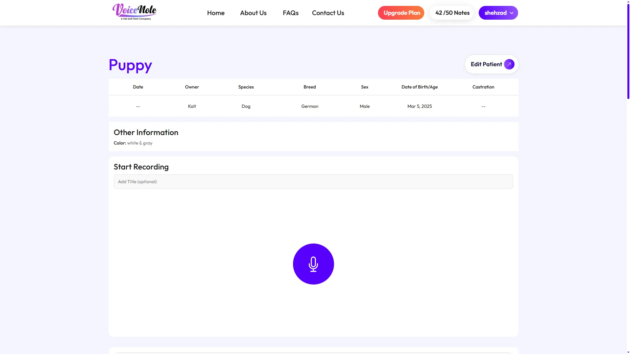Click the Owner column header
This screenshot has height=354, width=630.
[192, 87]
